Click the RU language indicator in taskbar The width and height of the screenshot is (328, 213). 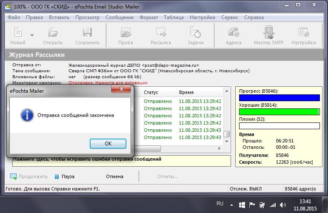(x=220, y=204)
